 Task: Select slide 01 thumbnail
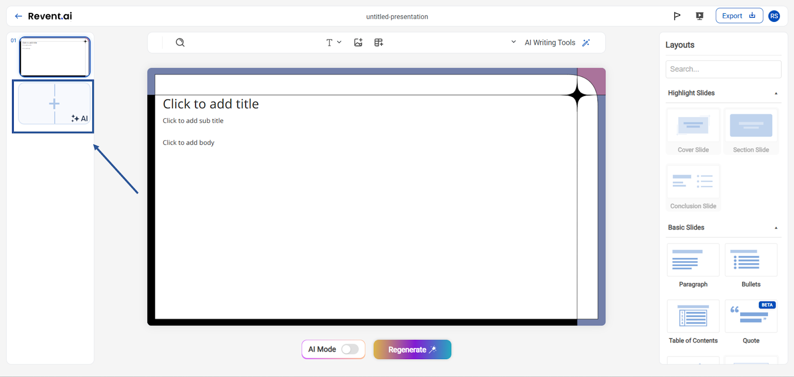coord(55,57)
